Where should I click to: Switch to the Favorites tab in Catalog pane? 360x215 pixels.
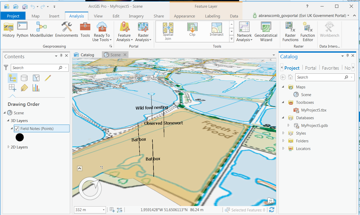tap(330, 68)
